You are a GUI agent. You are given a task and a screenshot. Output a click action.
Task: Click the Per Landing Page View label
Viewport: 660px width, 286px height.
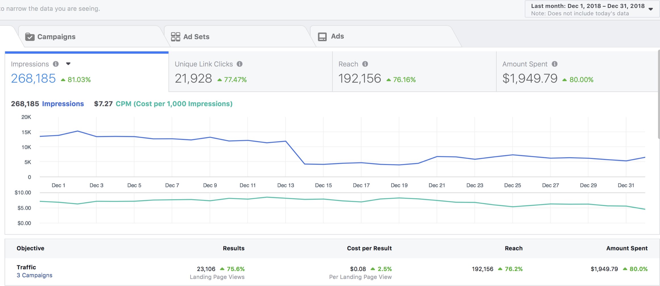(360, 277)
